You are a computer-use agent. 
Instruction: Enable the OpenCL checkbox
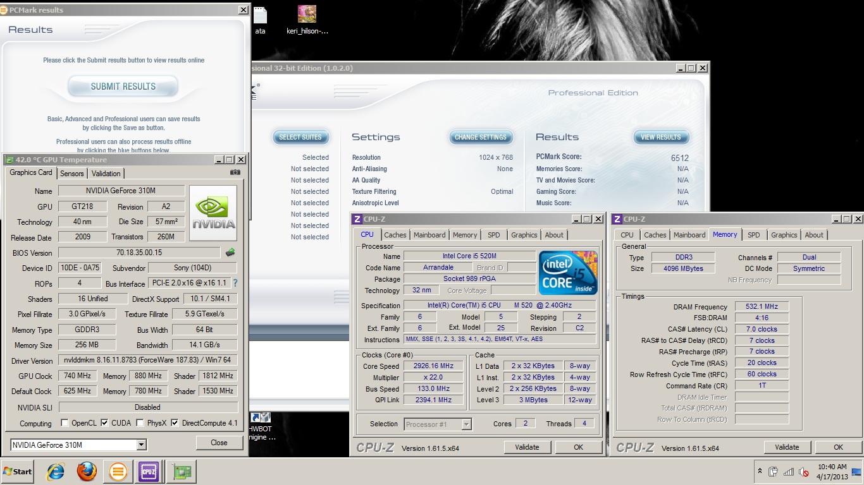coord(65,422)
